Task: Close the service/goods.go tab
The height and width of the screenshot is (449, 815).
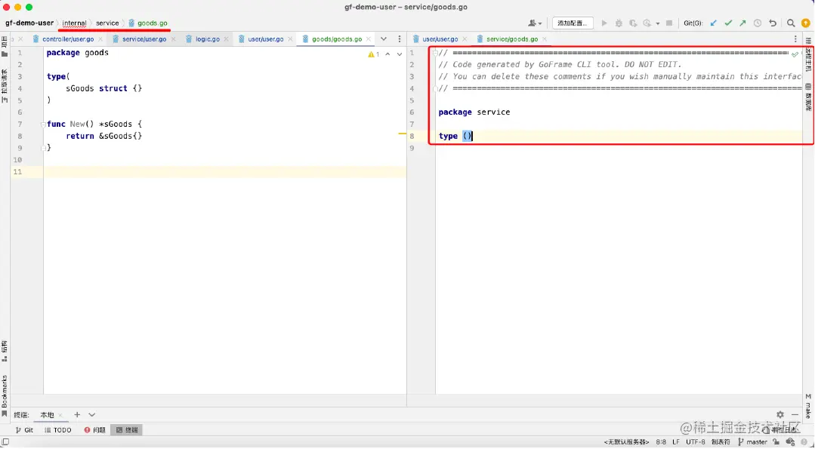Action: pos(544,39)
